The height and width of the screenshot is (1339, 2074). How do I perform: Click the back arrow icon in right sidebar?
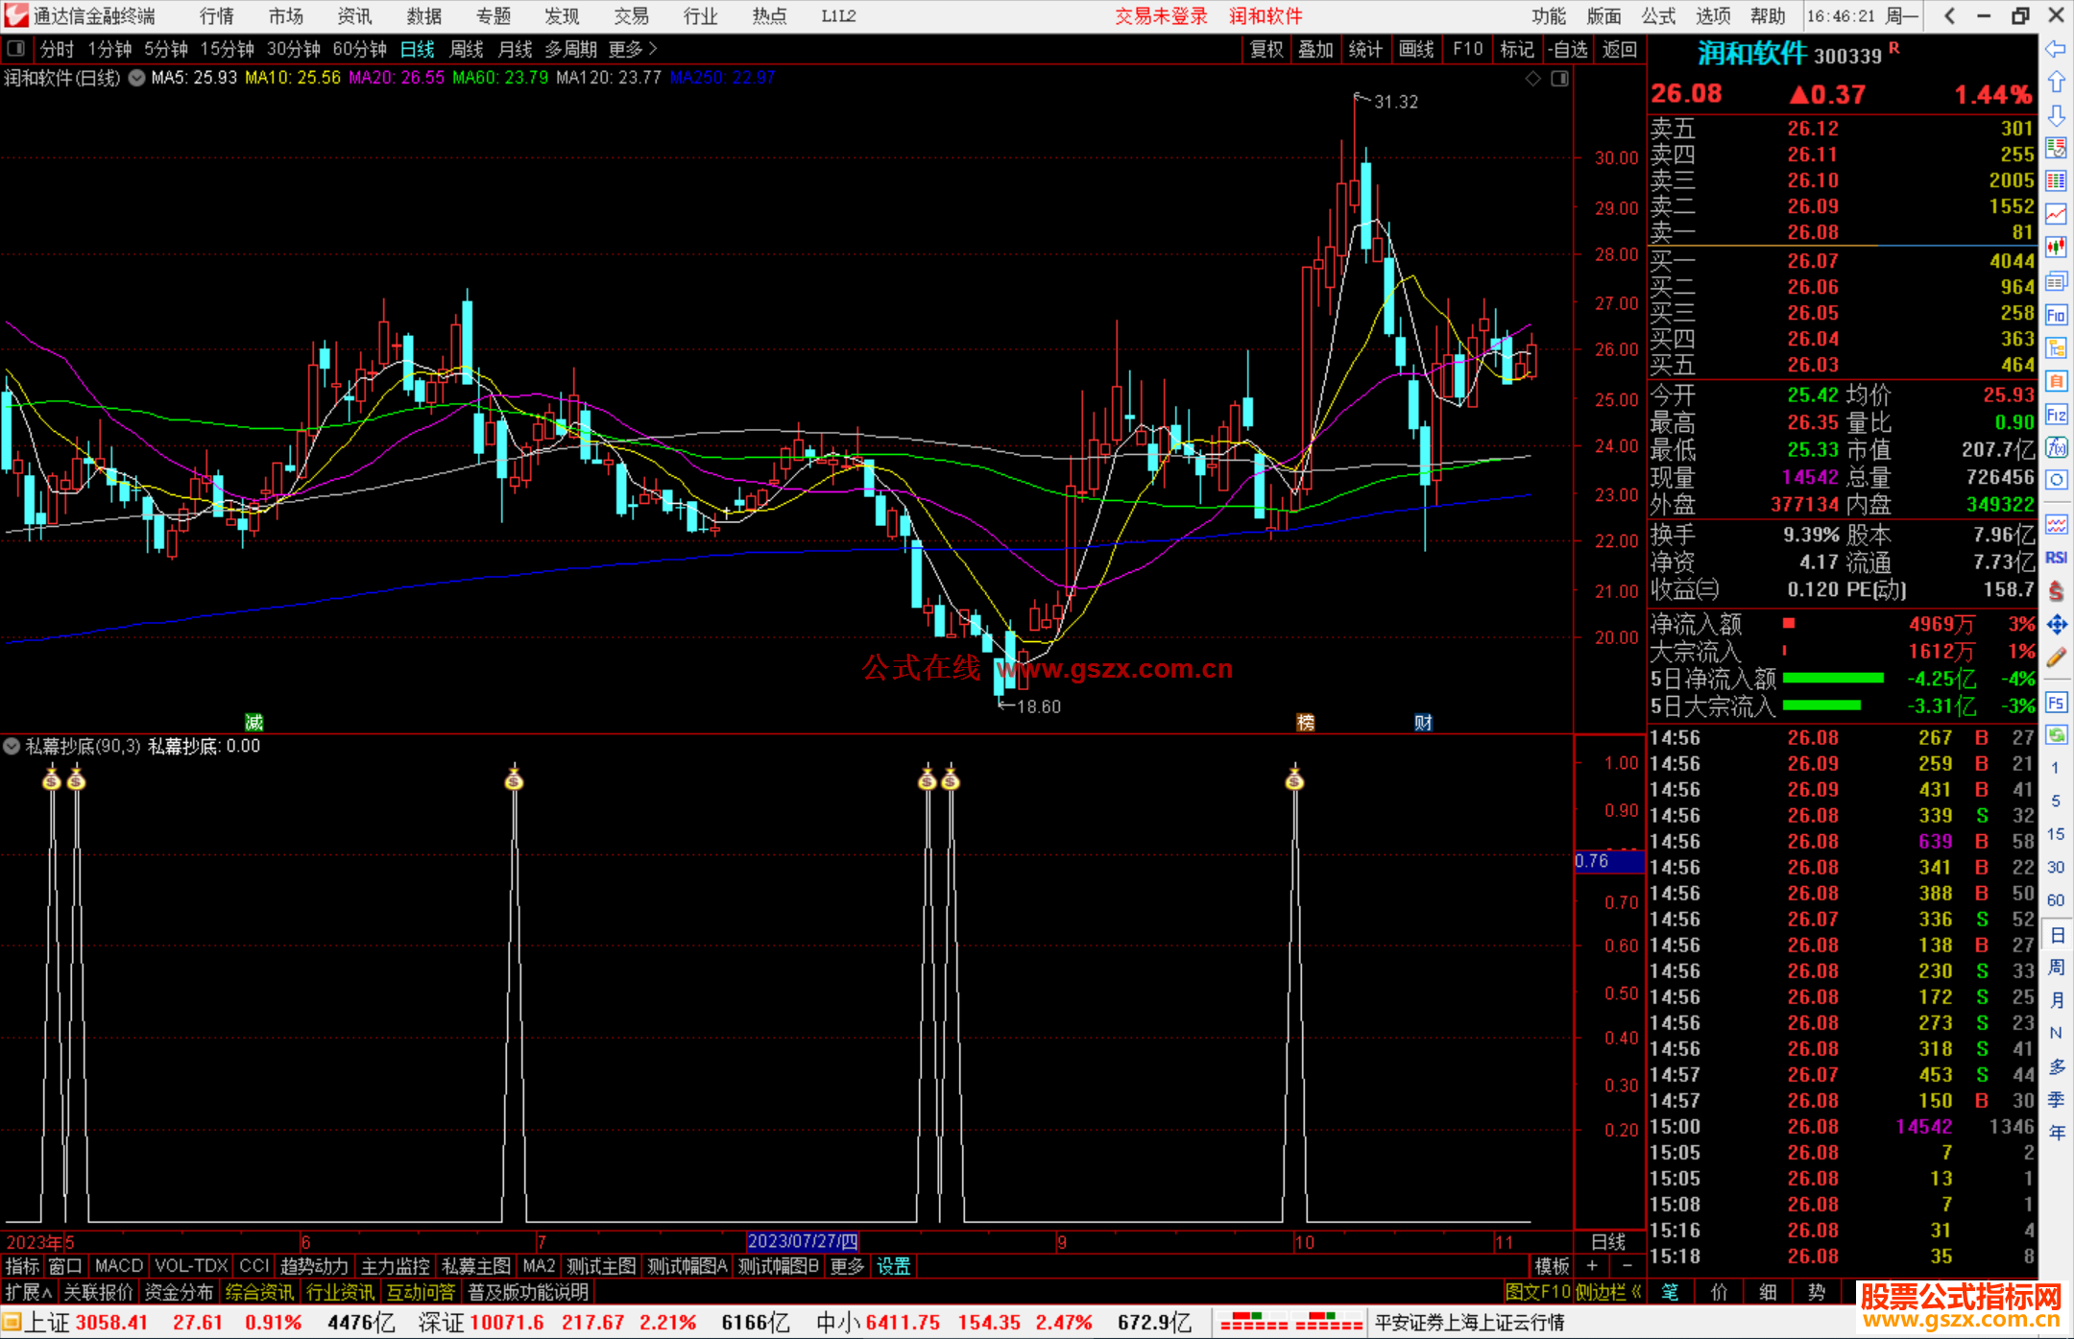click(2056, 49)
